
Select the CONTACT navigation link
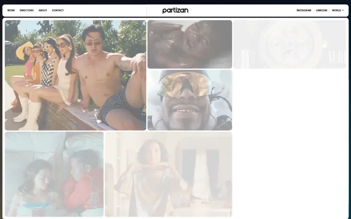click(x=58, y=11)
